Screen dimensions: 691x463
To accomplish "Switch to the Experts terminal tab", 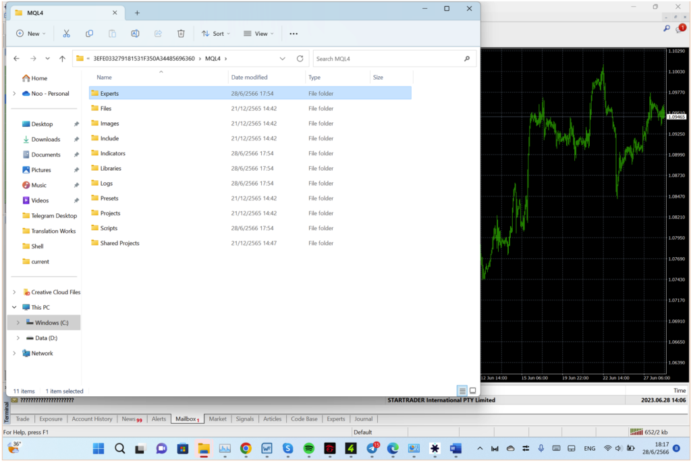I will pyautogui.click(x=336, y=419).
